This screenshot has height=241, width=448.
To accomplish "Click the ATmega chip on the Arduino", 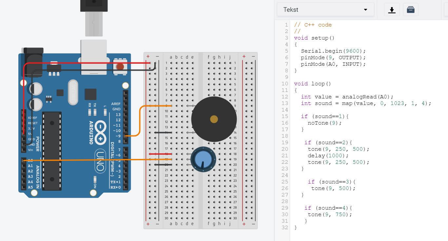I will (52, 151).
